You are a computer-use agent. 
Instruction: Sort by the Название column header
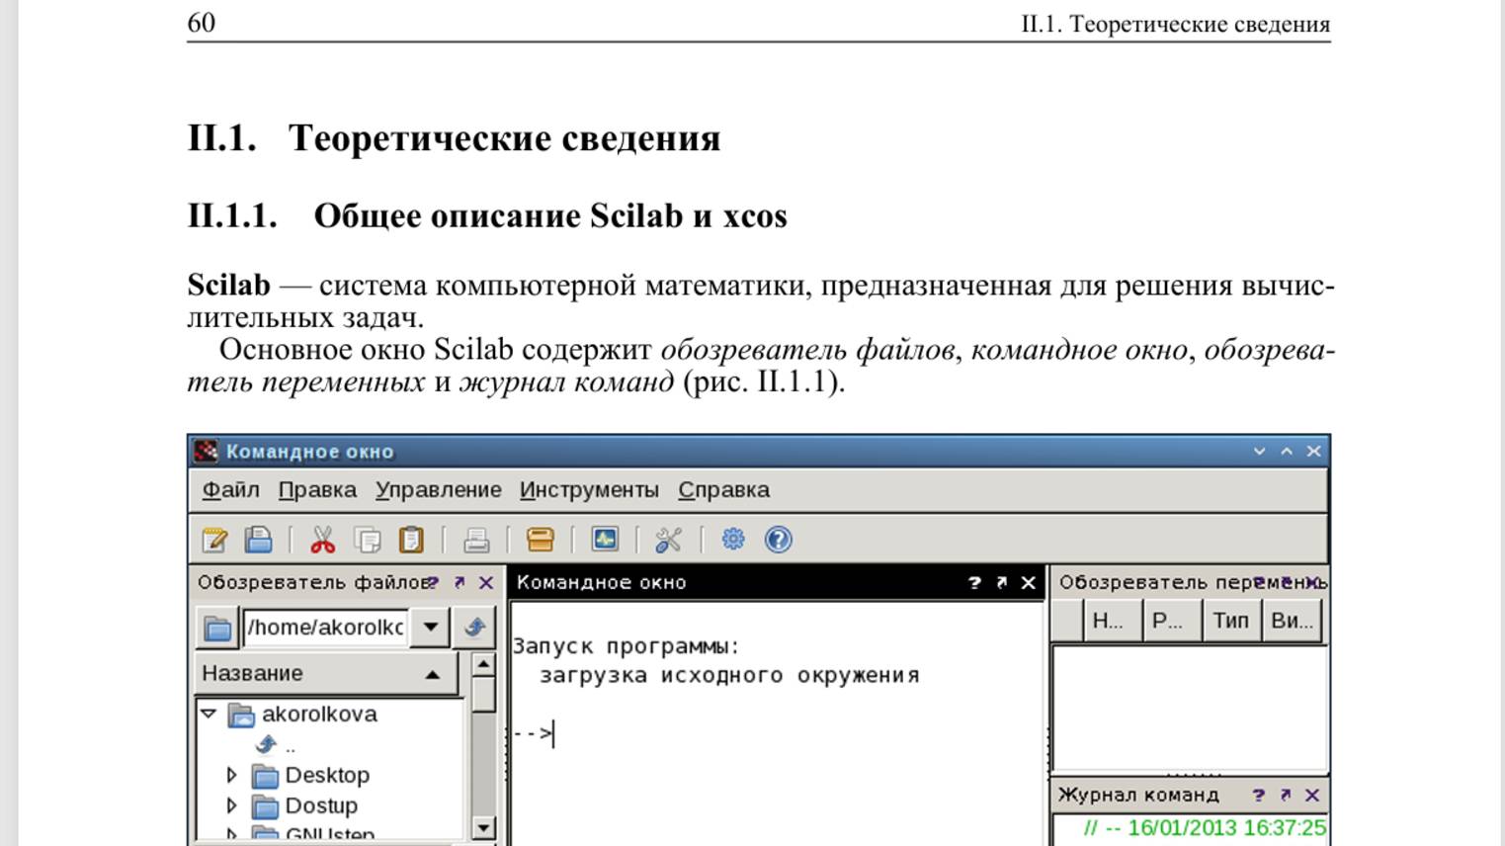[326, 674]
